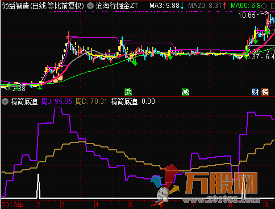
Task: Click month 4 on the time axis
Action: pyautogui.click(x=97, y=205)
